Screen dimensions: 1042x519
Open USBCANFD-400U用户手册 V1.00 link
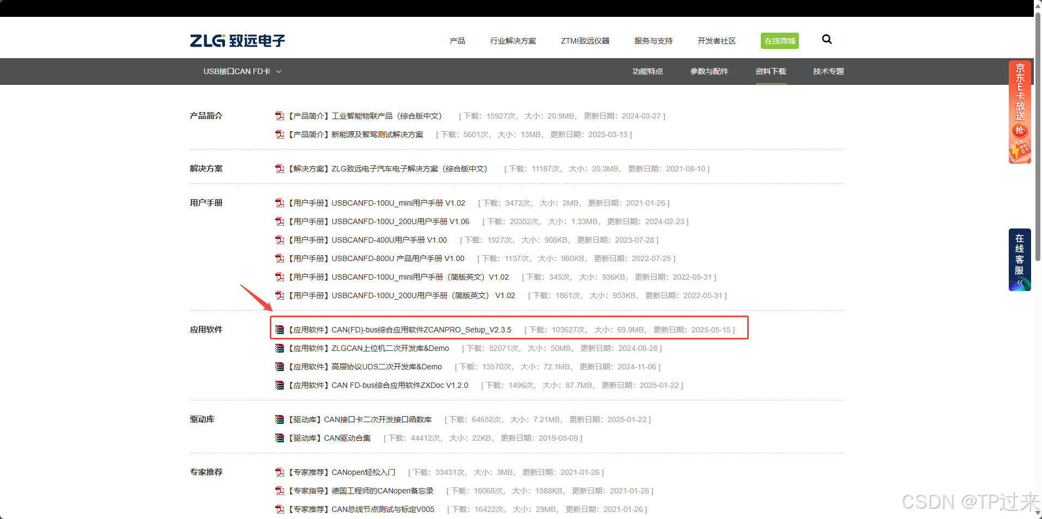pyautogui.click(x=367, y=240)
